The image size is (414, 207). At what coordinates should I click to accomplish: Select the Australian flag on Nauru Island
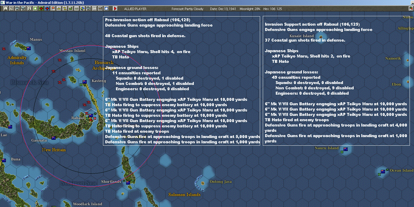click(x=345, y=149)
